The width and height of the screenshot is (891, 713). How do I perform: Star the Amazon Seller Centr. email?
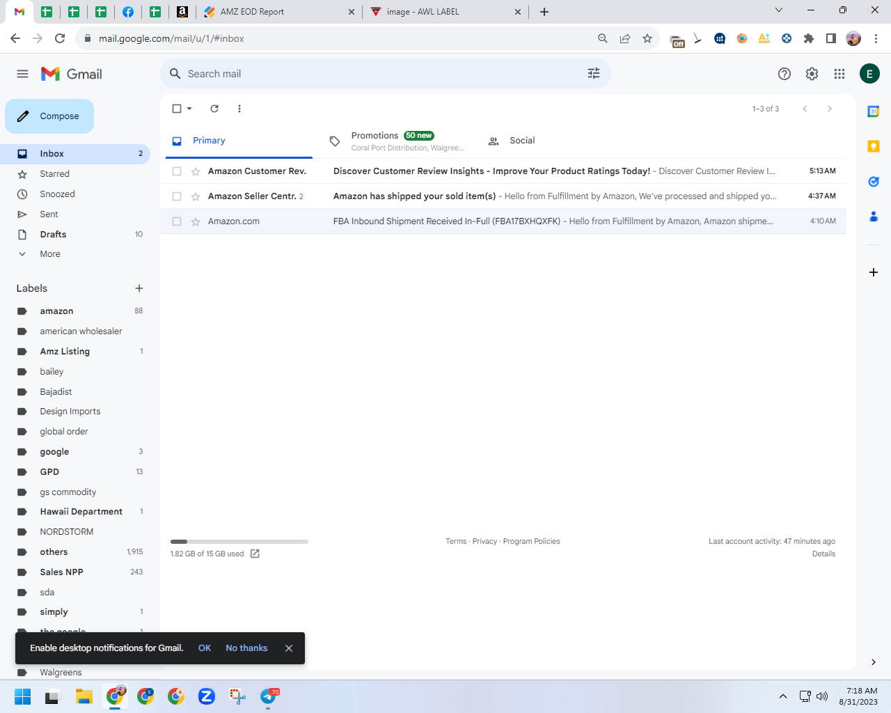click(196, 196)
